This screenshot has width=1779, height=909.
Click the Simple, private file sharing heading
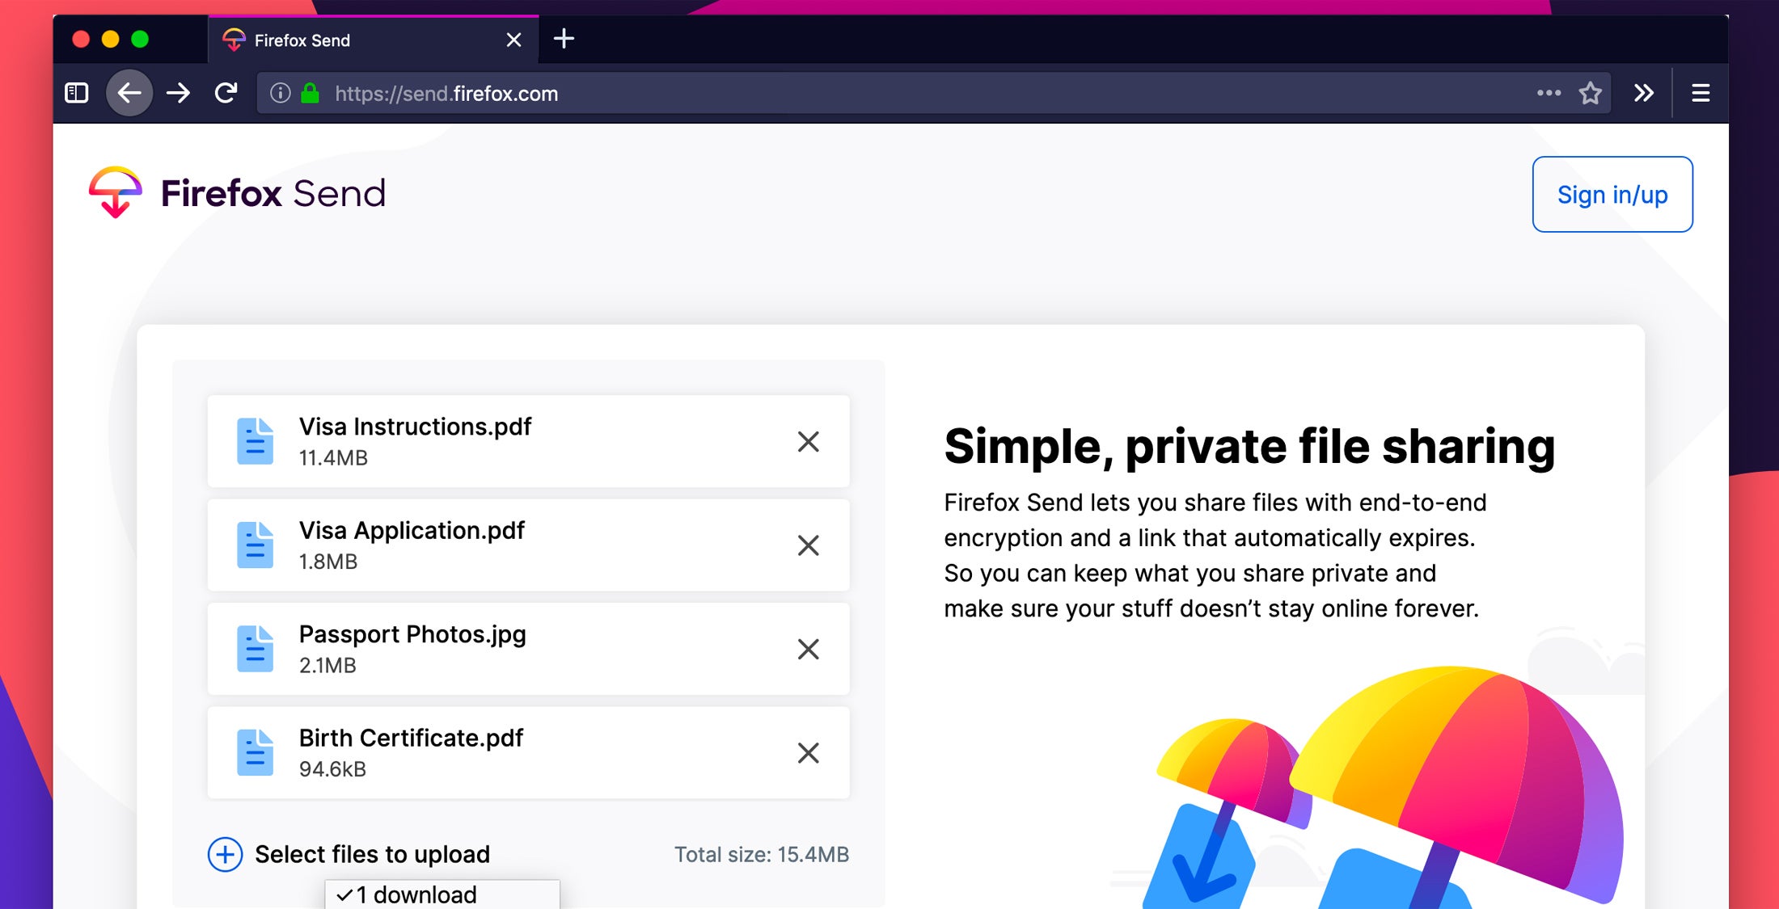1249,446
